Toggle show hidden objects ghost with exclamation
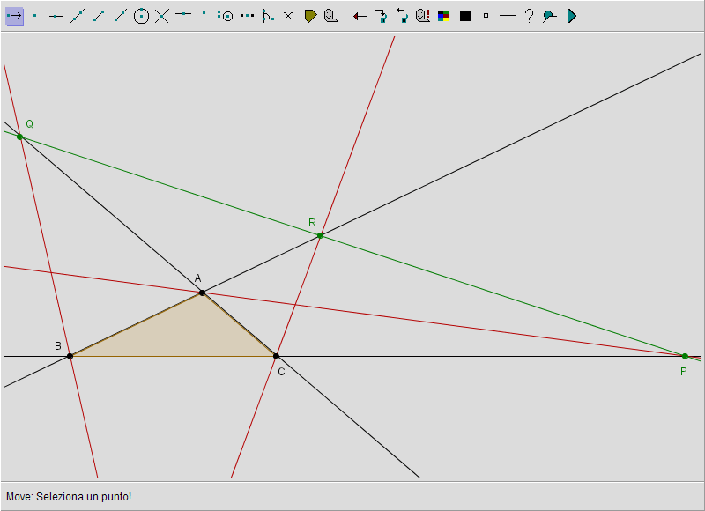 coord(423,16)
